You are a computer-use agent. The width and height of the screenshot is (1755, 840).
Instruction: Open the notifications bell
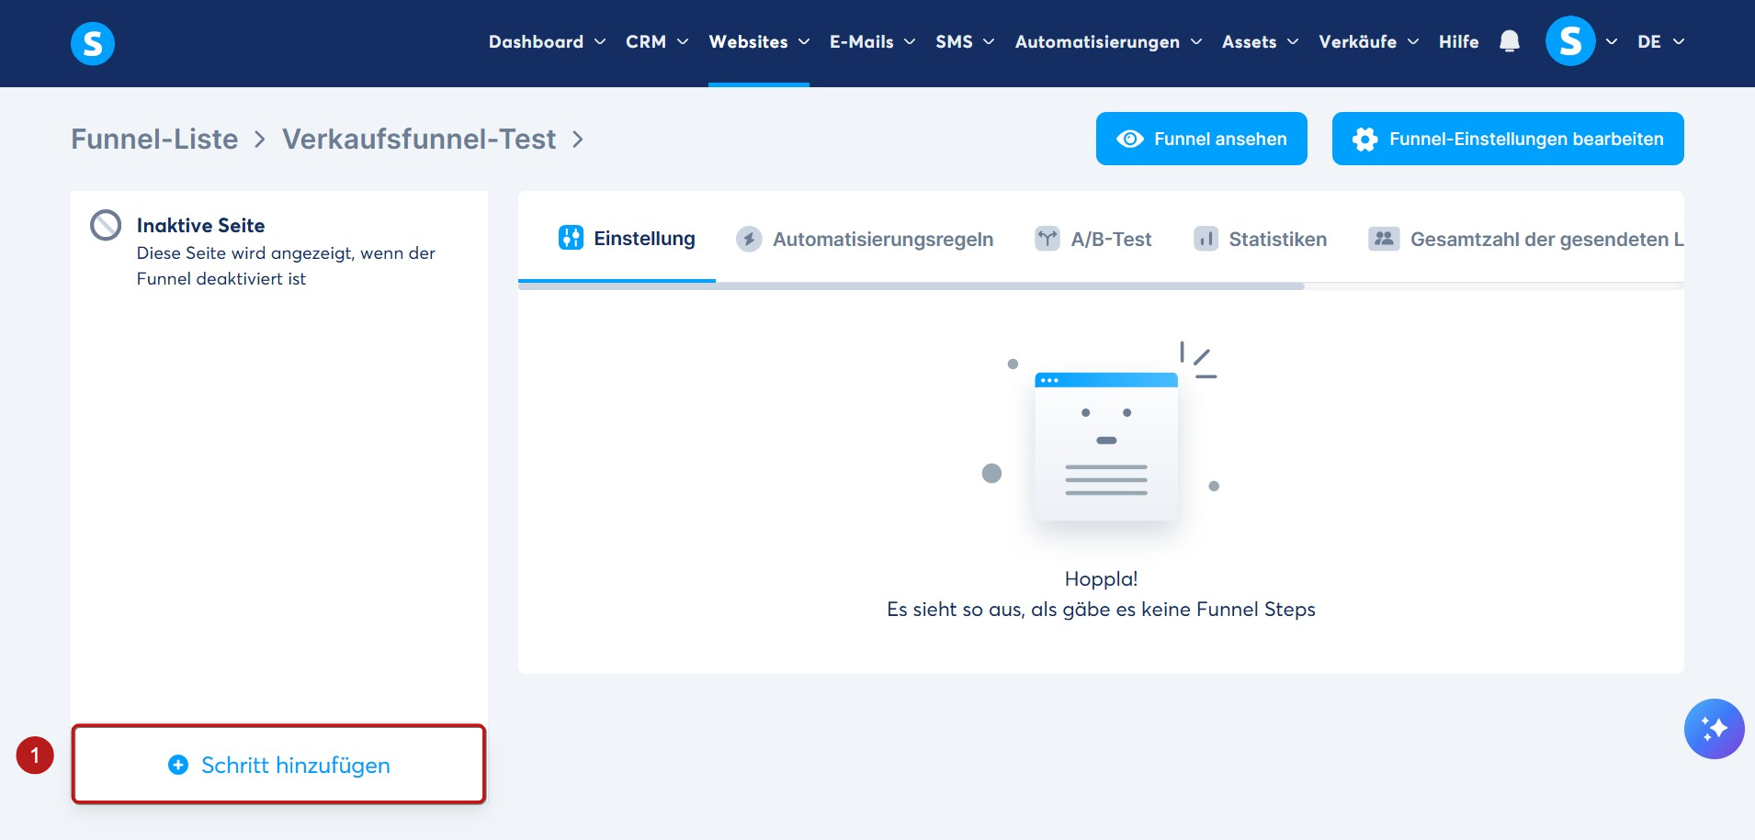pyautogui.click(x=1509, y=41)
